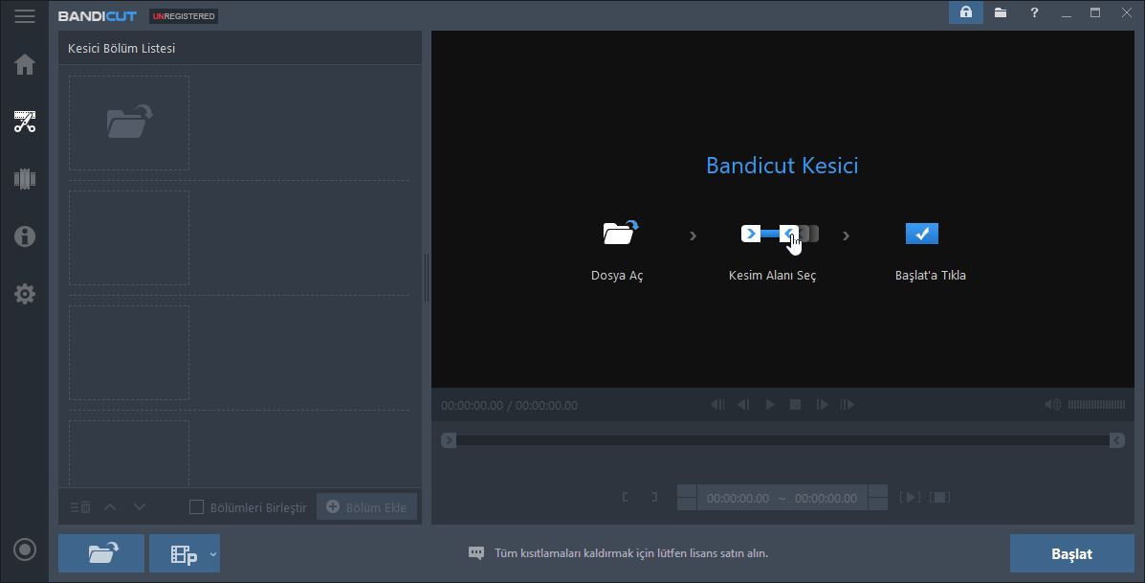Go to the Home screen icon
The width and height of the screenshot is (1145, 583).
tap(24, 64)
